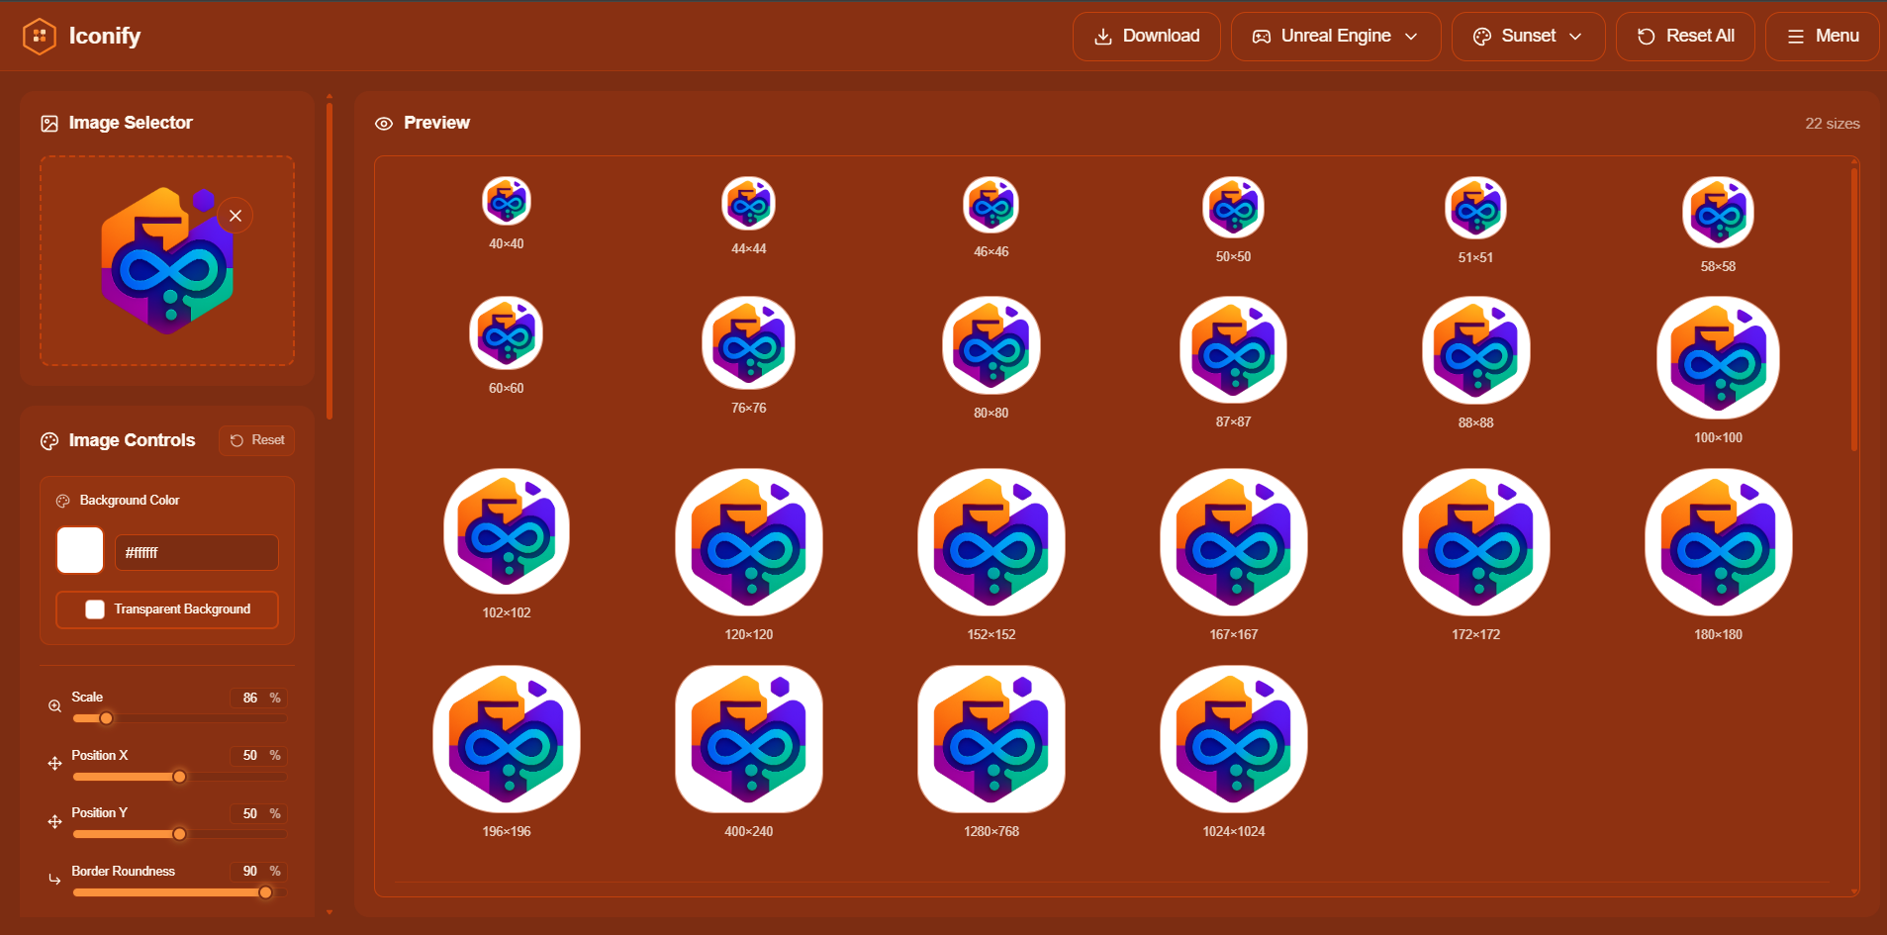The width and height of the screenshot is (1887, 935).
Task: Click the magnifier icon next to Scale
Action: tap(55, 705)
